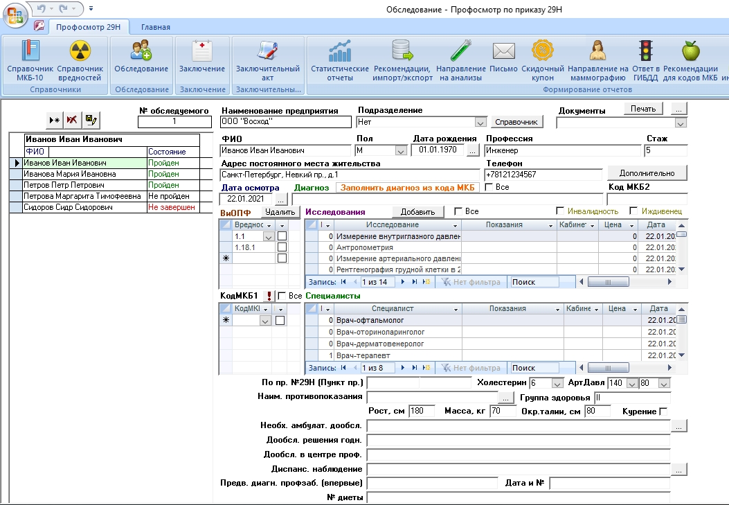
Task: Switch to the Главная tab
Action: pos(155,27)
